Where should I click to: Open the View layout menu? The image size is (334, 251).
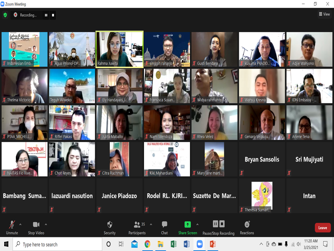tap(324, 14)
